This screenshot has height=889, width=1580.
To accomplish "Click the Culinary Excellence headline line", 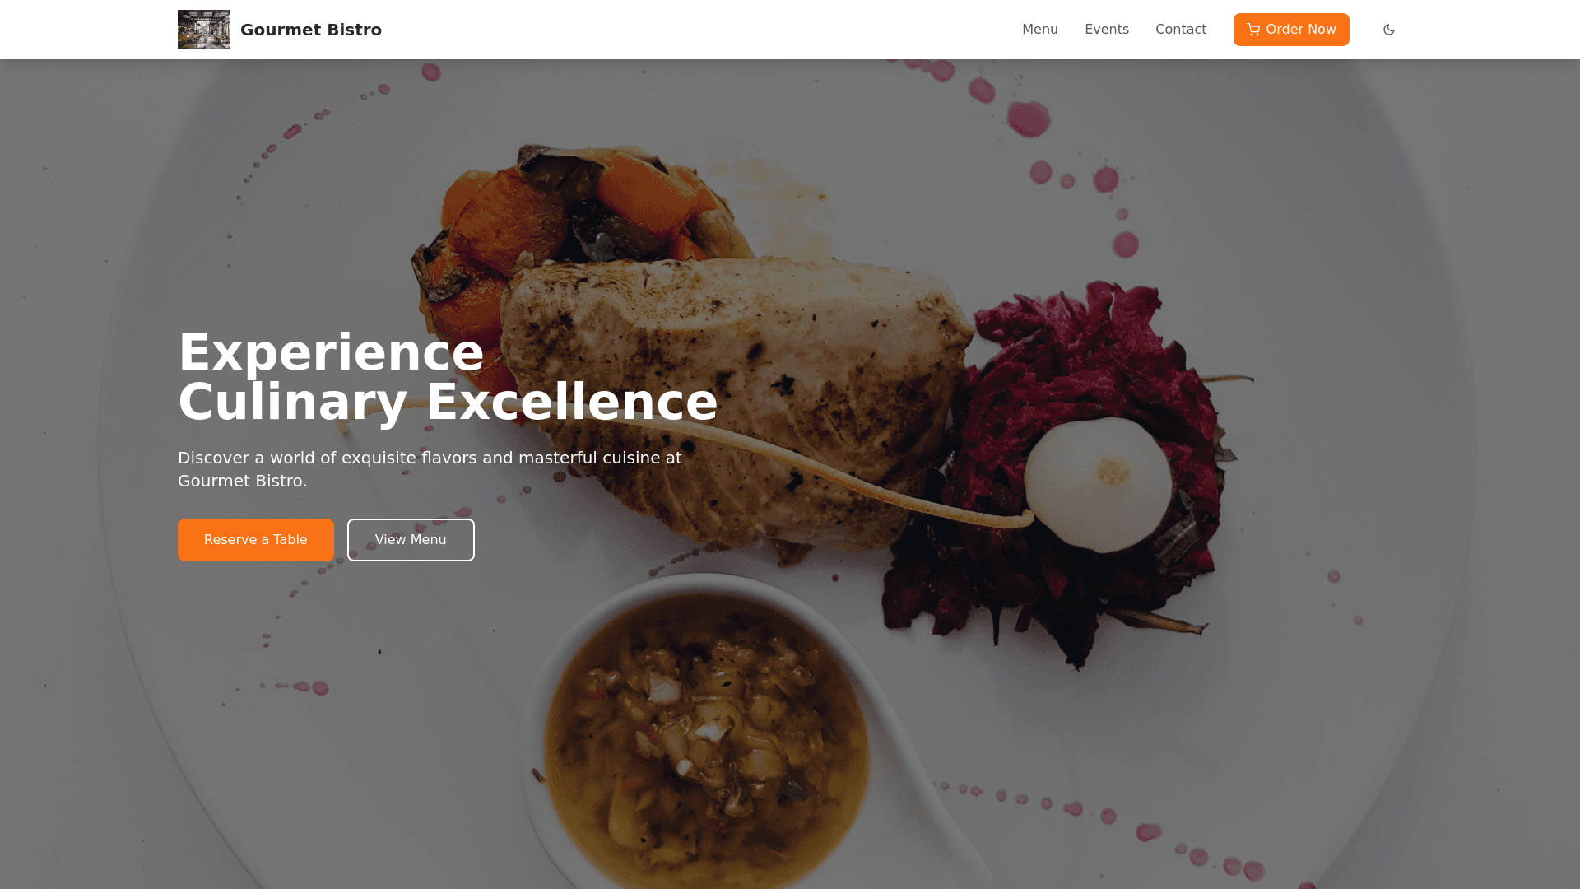I will pos(448,403).
